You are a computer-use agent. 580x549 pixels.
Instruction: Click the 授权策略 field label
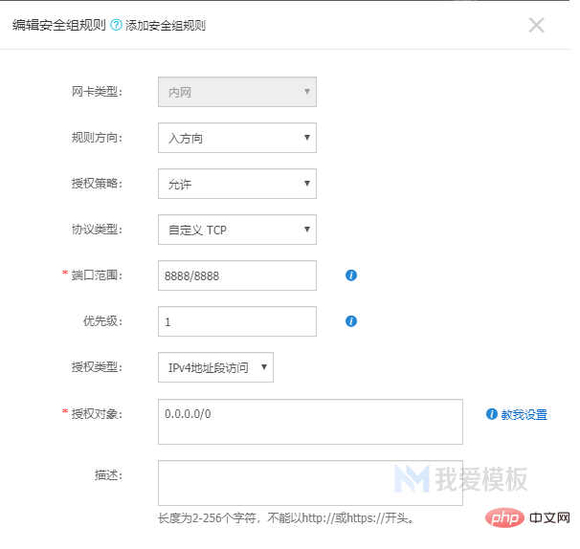click(x=97, y=183)
